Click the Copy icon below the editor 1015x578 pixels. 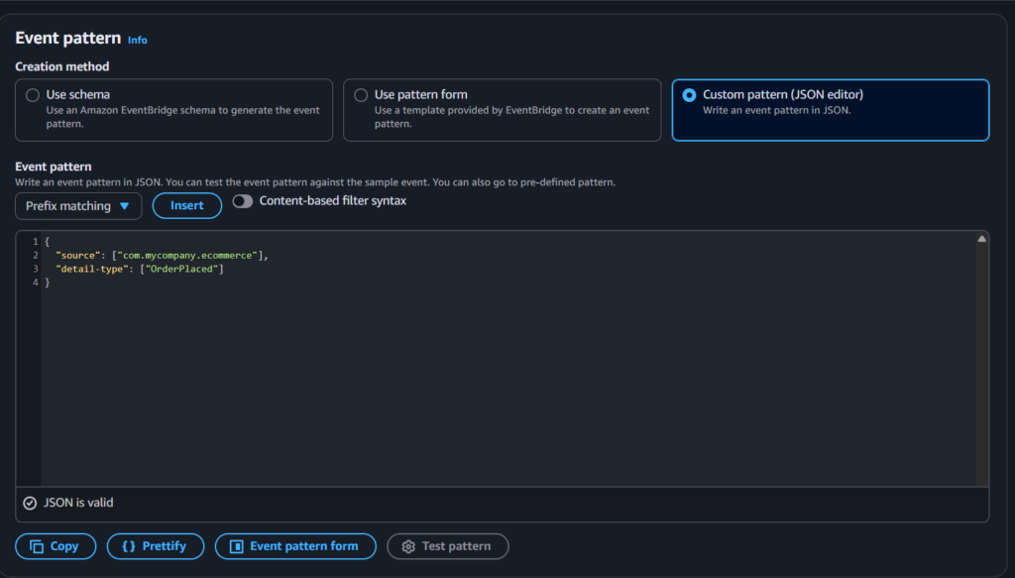coord(37,546)
